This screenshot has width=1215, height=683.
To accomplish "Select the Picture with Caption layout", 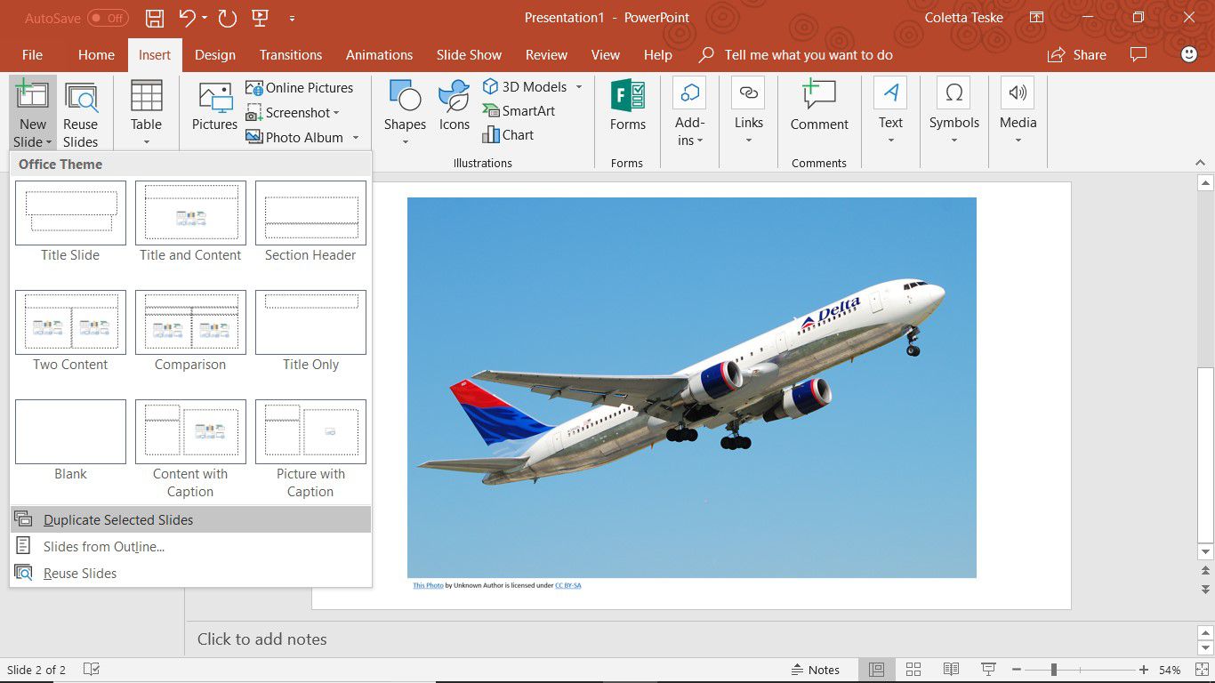I will pyautogui.click(x=310, y=449).
